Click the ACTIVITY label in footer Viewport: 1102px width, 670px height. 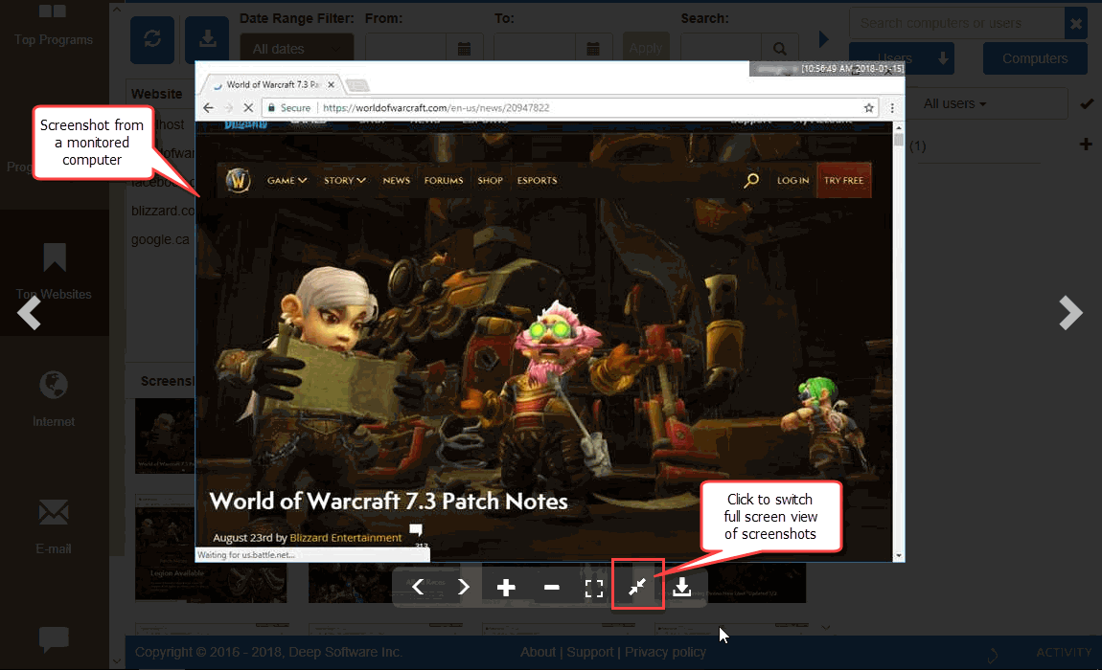1064,653
